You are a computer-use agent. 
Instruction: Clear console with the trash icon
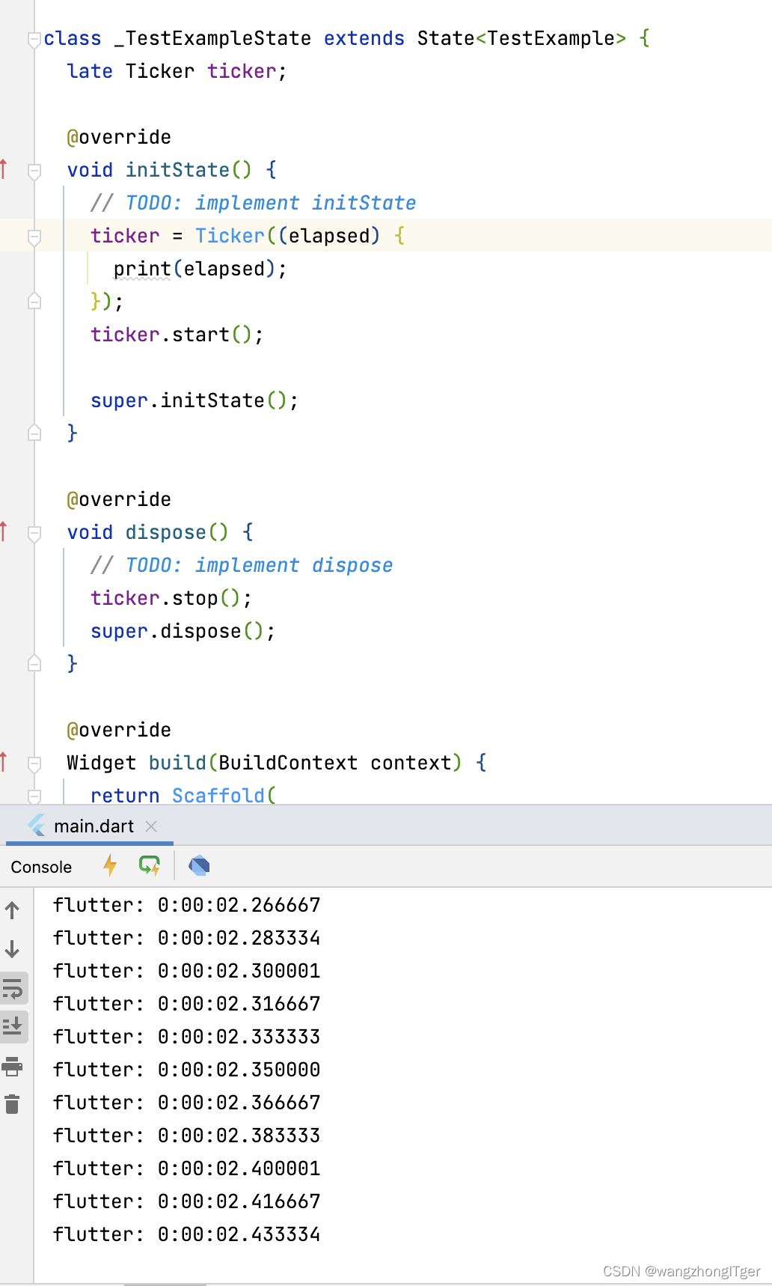coord(13,1104)
